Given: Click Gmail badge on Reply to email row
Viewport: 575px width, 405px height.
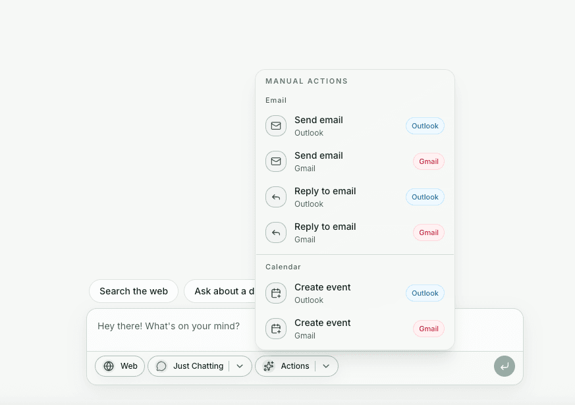Looking at the screenshot, I should [429, 232].
